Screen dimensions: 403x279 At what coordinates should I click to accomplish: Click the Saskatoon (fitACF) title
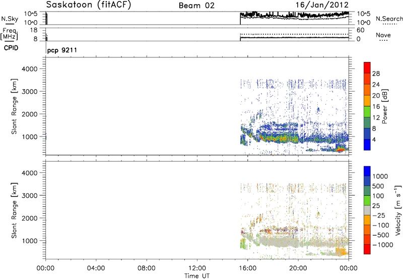pos(89,5)
